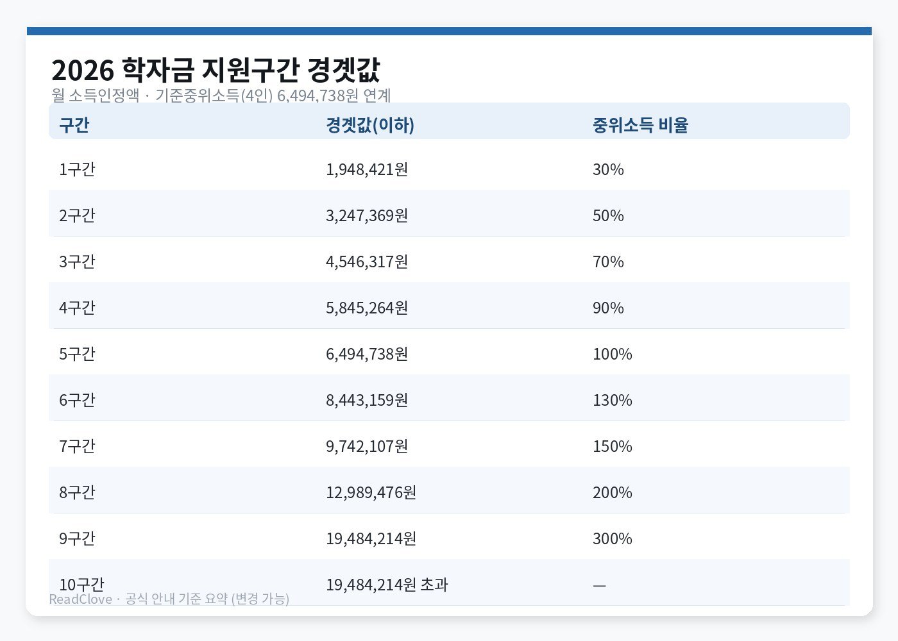Click the "경곗값(이하)" column header
This screenshot has width=898, height=641.
pyautogui.click(x=370, y=125)
